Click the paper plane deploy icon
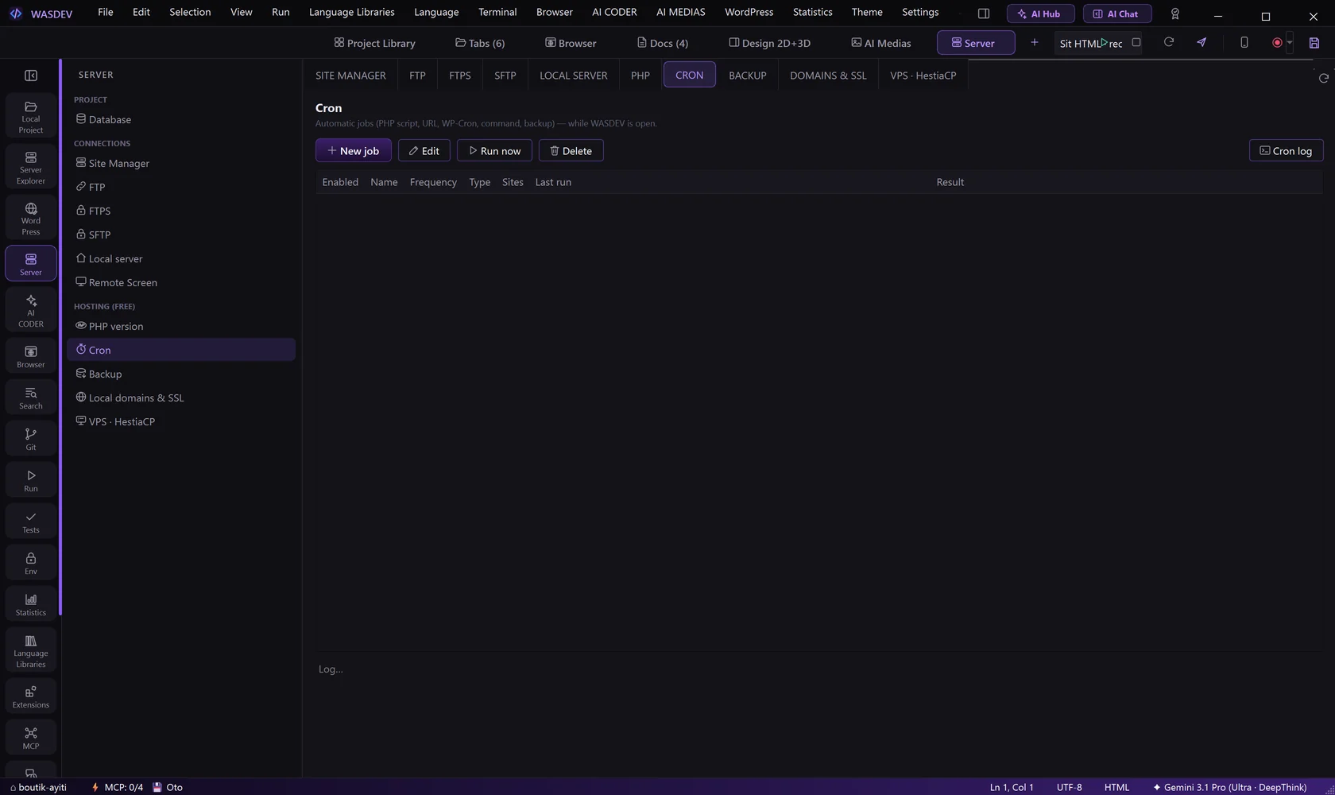 coord(1201,42)
